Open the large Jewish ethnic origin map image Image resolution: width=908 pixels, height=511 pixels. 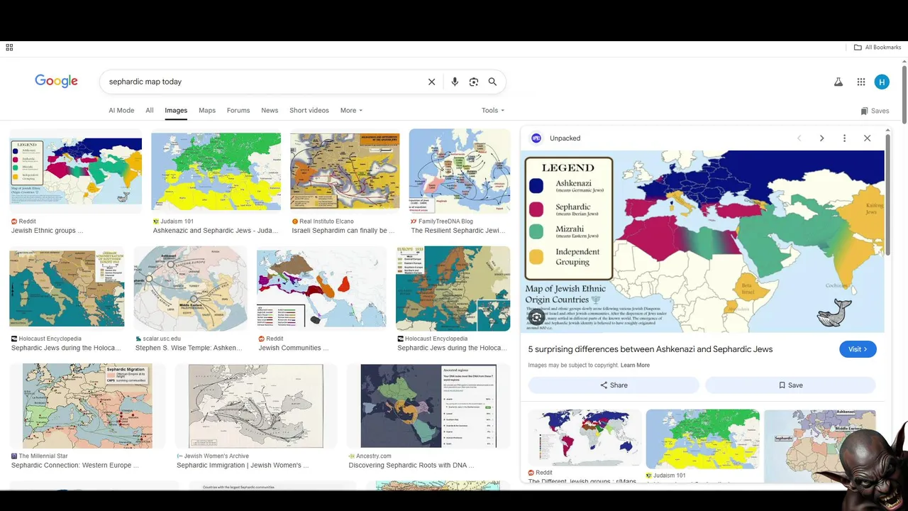pyautogui.click(x=702, y=241)
